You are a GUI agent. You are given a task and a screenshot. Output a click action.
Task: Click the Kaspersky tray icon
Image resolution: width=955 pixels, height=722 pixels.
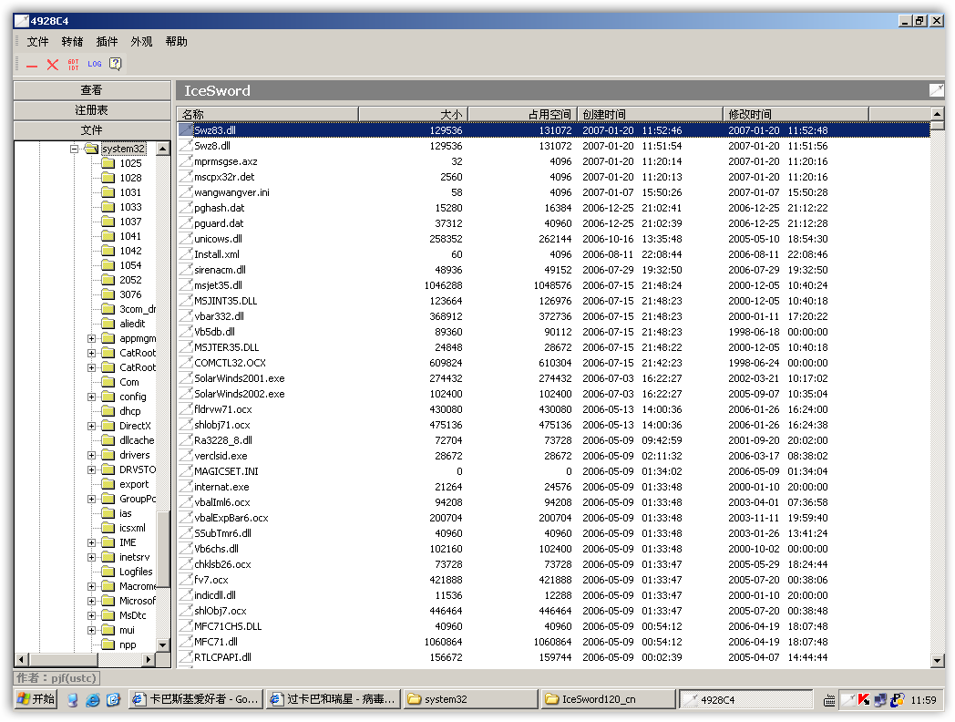pos(864,700)
